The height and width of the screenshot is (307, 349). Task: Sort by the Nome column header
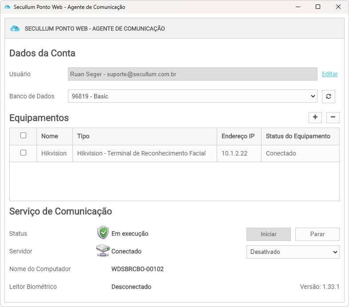click(x=50, y=136)
